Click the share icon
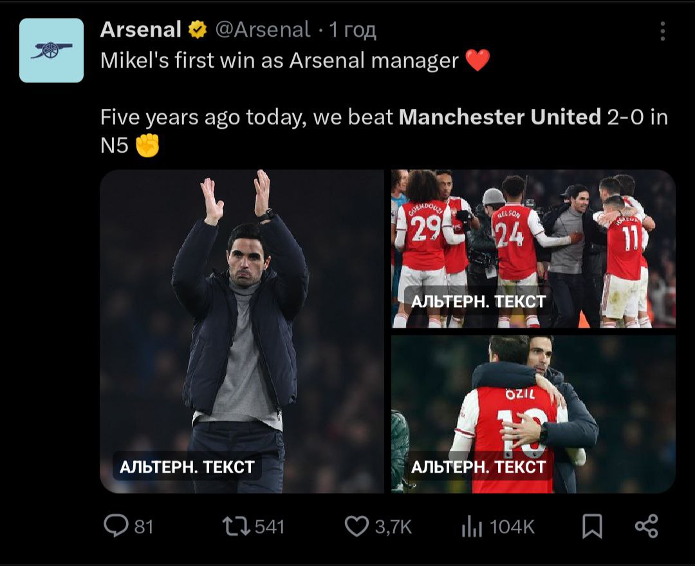The width and height of the screenshot is (695, 566). 646,526
